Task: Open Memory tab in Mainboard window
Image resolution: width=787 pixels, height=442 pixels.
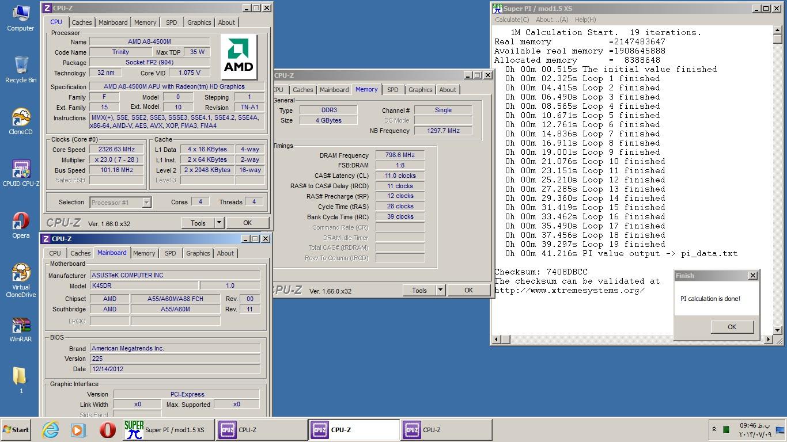Action: tap(144, 253)
